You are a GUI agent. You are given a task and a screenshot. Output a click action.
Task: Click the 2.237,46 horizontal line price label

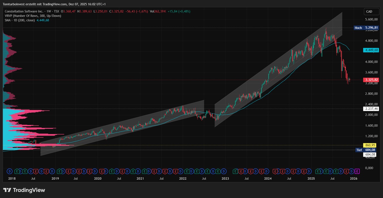coord(371,109)
